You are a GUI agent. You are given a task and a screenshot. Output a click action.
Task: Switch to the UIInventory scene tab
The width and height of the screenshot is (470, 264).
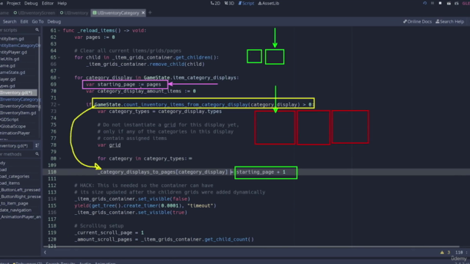click(x=74, y=13)
